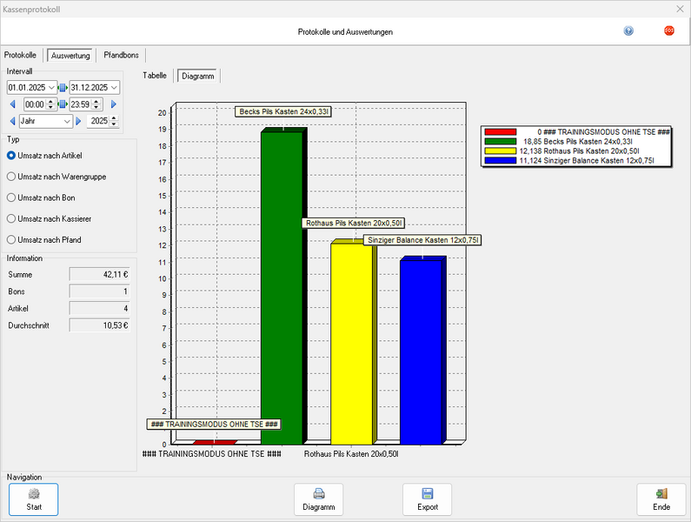
Task: Open the start date 01.01.2025 dropdown
Action: coord(51,88)
